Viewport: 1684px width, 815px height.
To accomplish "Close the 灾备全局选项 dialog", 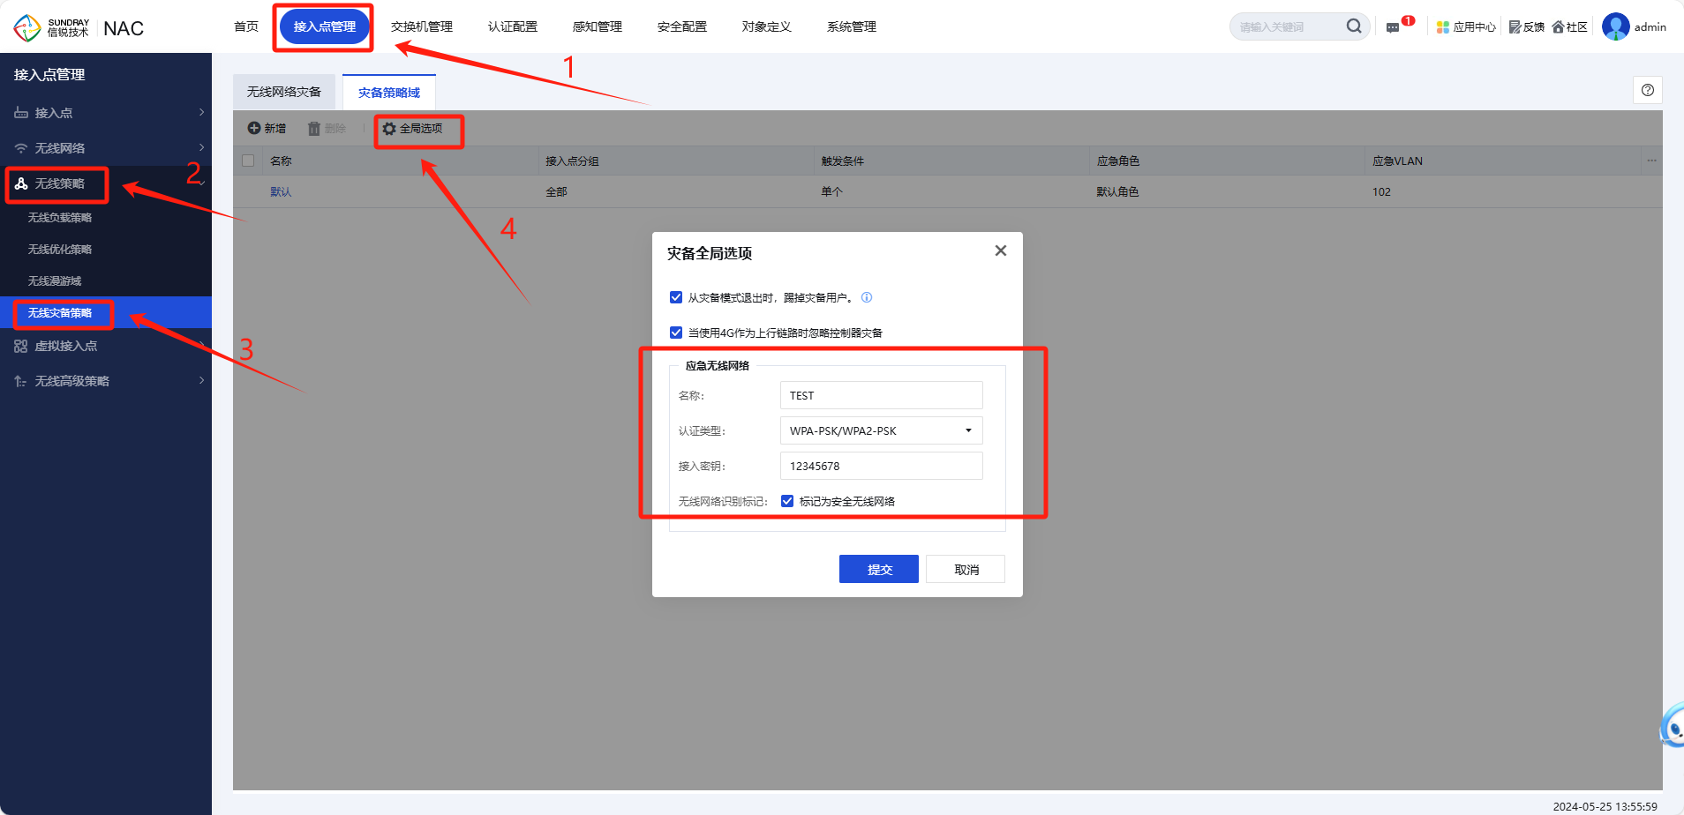I will [1000, 250].
